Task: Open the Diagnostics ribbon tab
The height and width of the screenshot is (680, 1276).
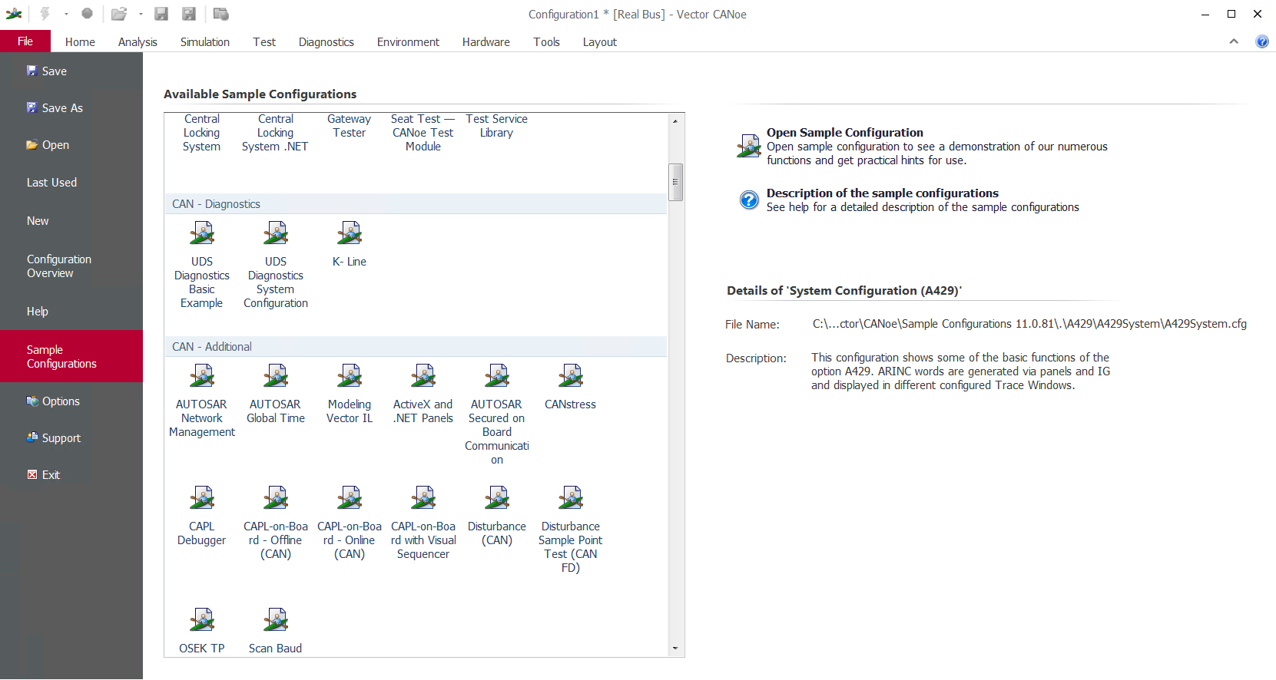Action: [326, 42]
